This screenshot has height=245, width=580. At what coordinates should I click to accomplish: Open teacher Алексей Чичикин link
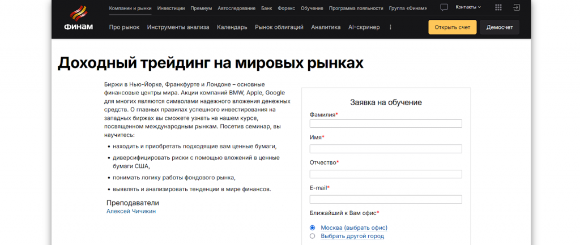pos(131,211)
